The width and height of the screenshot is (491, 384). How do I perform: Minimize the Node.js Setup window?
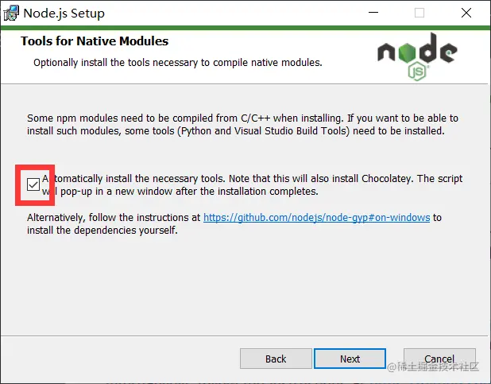(373, 13)
